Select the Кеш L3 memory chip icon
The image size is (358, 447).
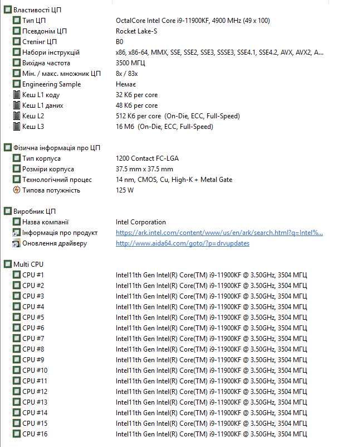(17, 127)
